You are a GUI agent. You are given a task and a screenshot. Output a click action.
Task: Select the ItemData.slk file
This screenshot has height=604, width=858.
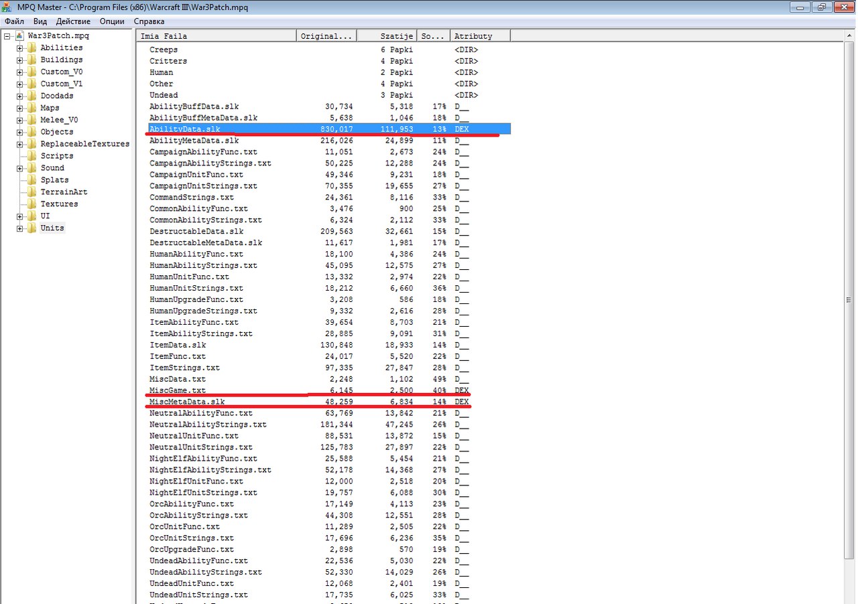[329, 346]
